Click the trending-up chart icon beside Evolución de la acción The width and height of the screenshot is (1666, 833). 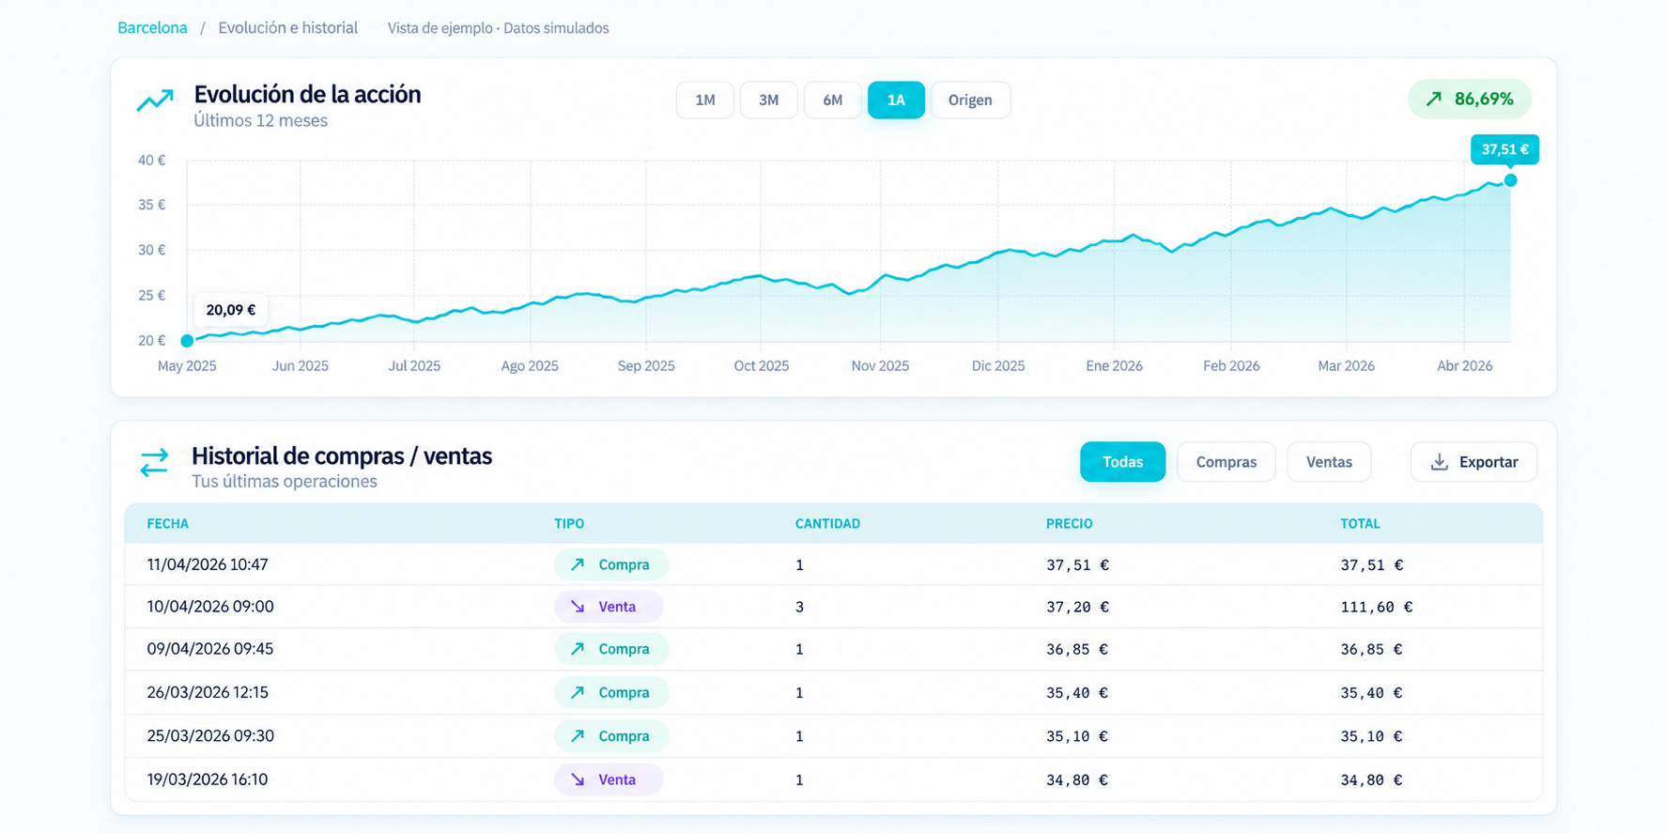point(155,100)
